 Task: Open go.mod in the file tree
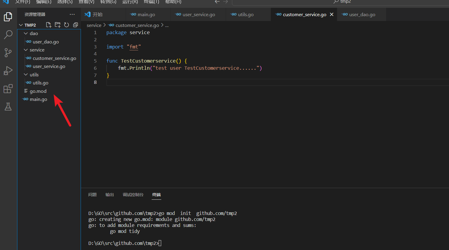point(38,91)
